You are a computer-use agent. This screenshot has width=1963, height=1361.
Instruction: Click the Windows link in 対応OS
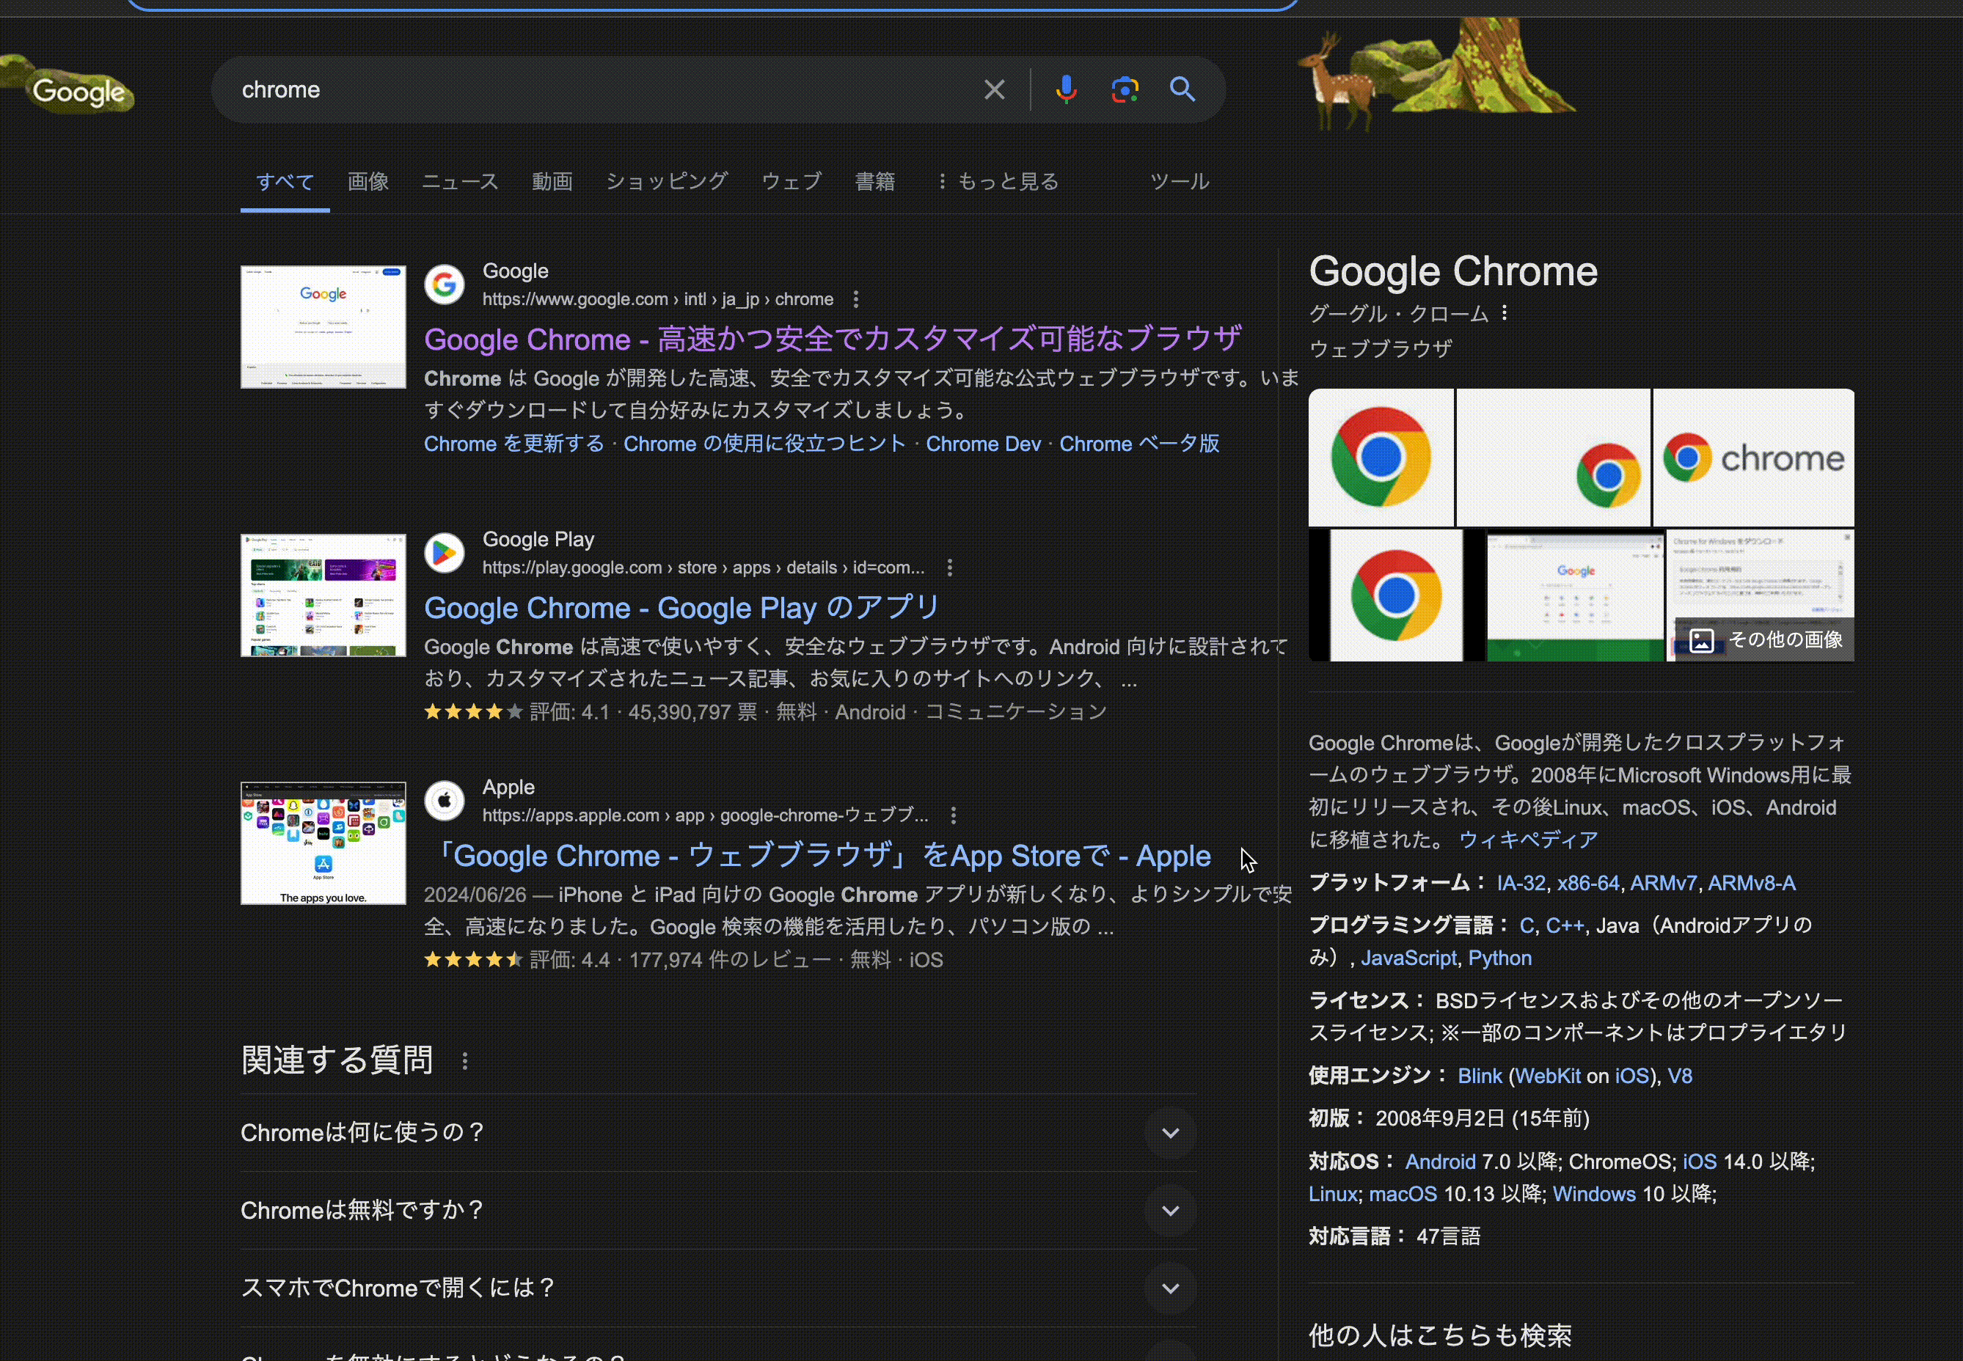[x=1593, y=1195]
